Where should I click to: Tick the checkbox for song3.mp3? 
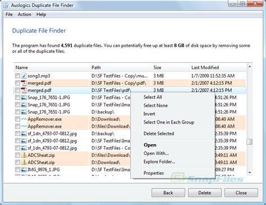17,76
